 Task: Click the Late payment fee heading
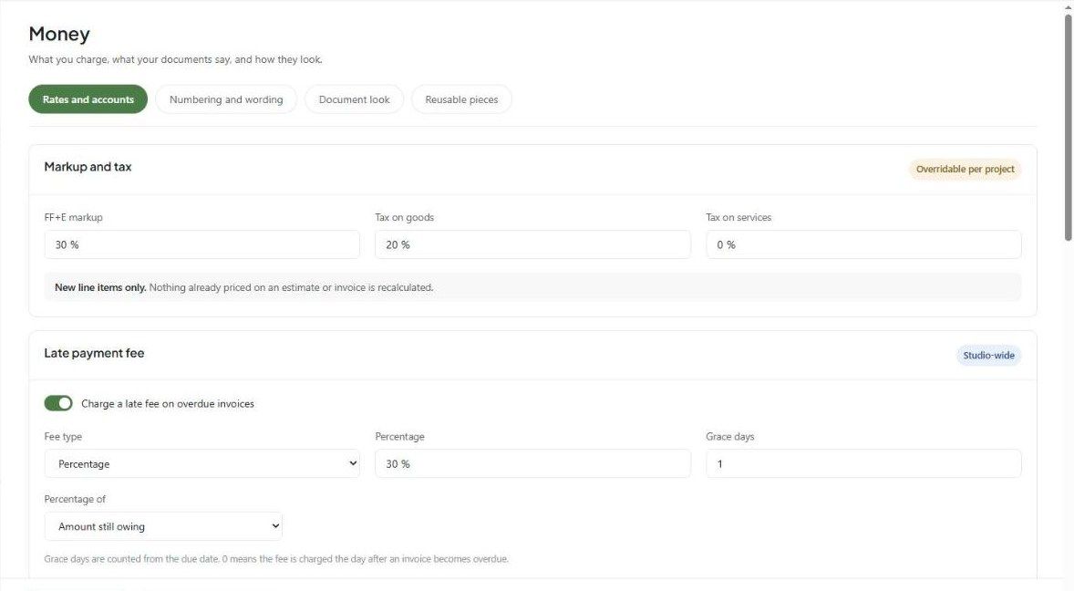[x=95, y=353]
